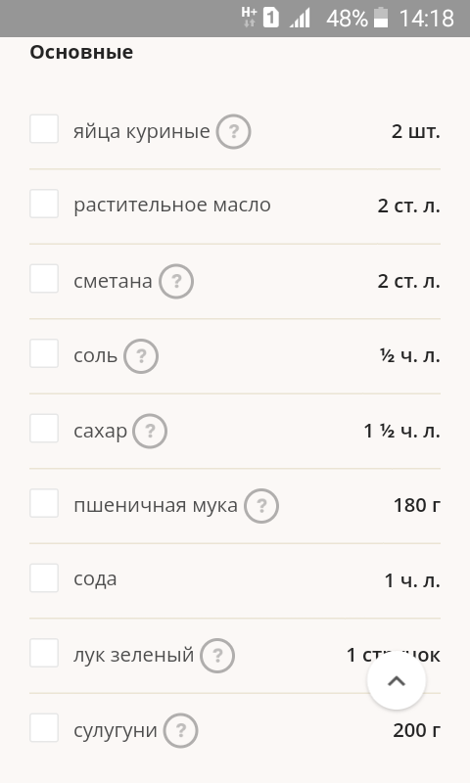Mark сметана as checked
Image resolution: width=470 pixels, height=783 pixels.
(44, 279)
